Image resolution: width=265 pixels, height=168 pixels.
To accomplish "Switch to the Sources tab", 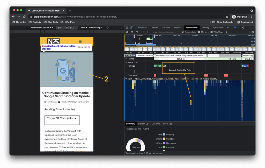I will click(x=166, y=28).
